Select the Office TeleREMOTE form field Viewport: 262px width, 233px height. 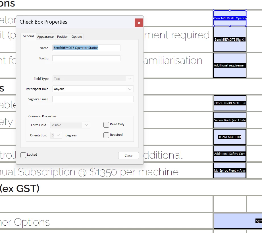click(x=230, y=103)
